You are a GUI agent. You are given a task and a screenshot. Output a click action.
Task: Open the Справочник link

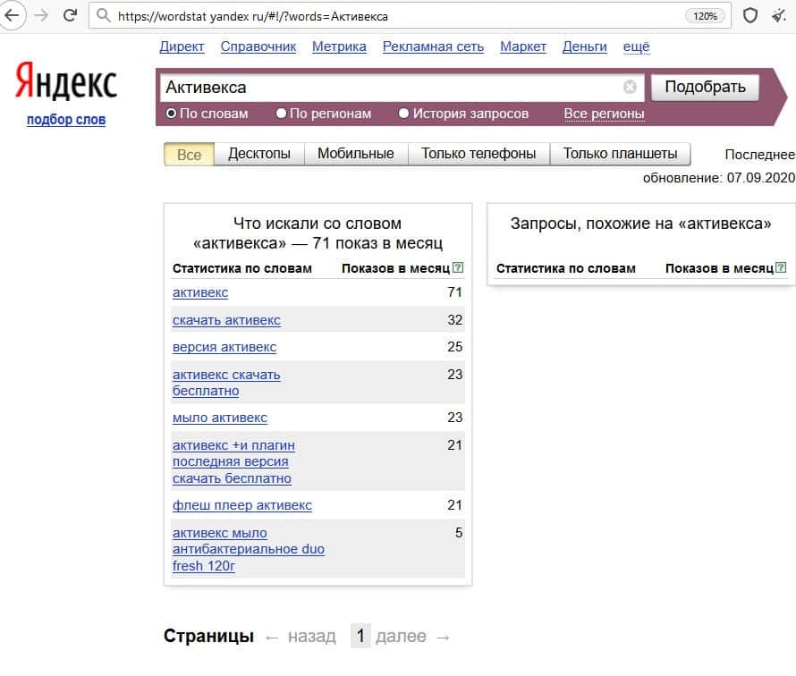coord(258,46)
